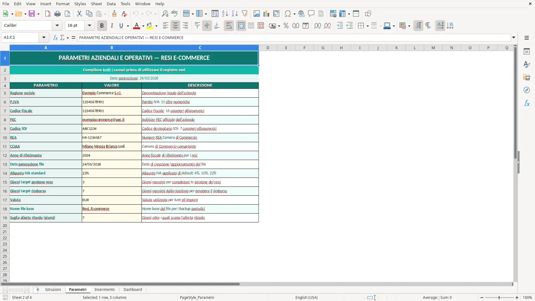Image resolution: width=535 pixels, height=301 pixels.
Task: Sort descending Z to A
Action: 235,14
